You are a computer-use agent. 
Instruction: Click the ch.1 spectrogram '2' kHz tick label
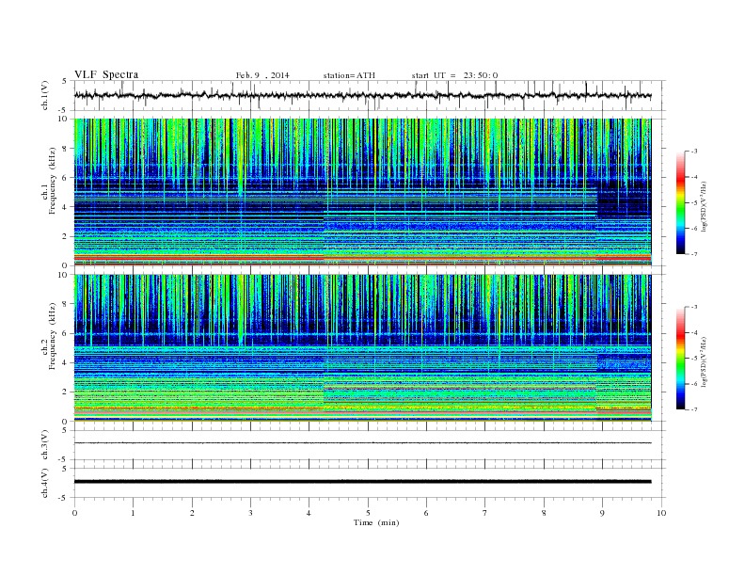click(x=66, y=236)
